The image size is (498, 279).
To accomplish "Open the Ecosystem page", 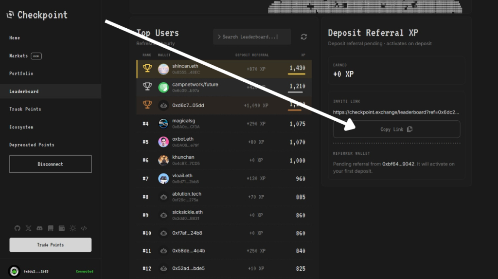I will pos(21,127).
